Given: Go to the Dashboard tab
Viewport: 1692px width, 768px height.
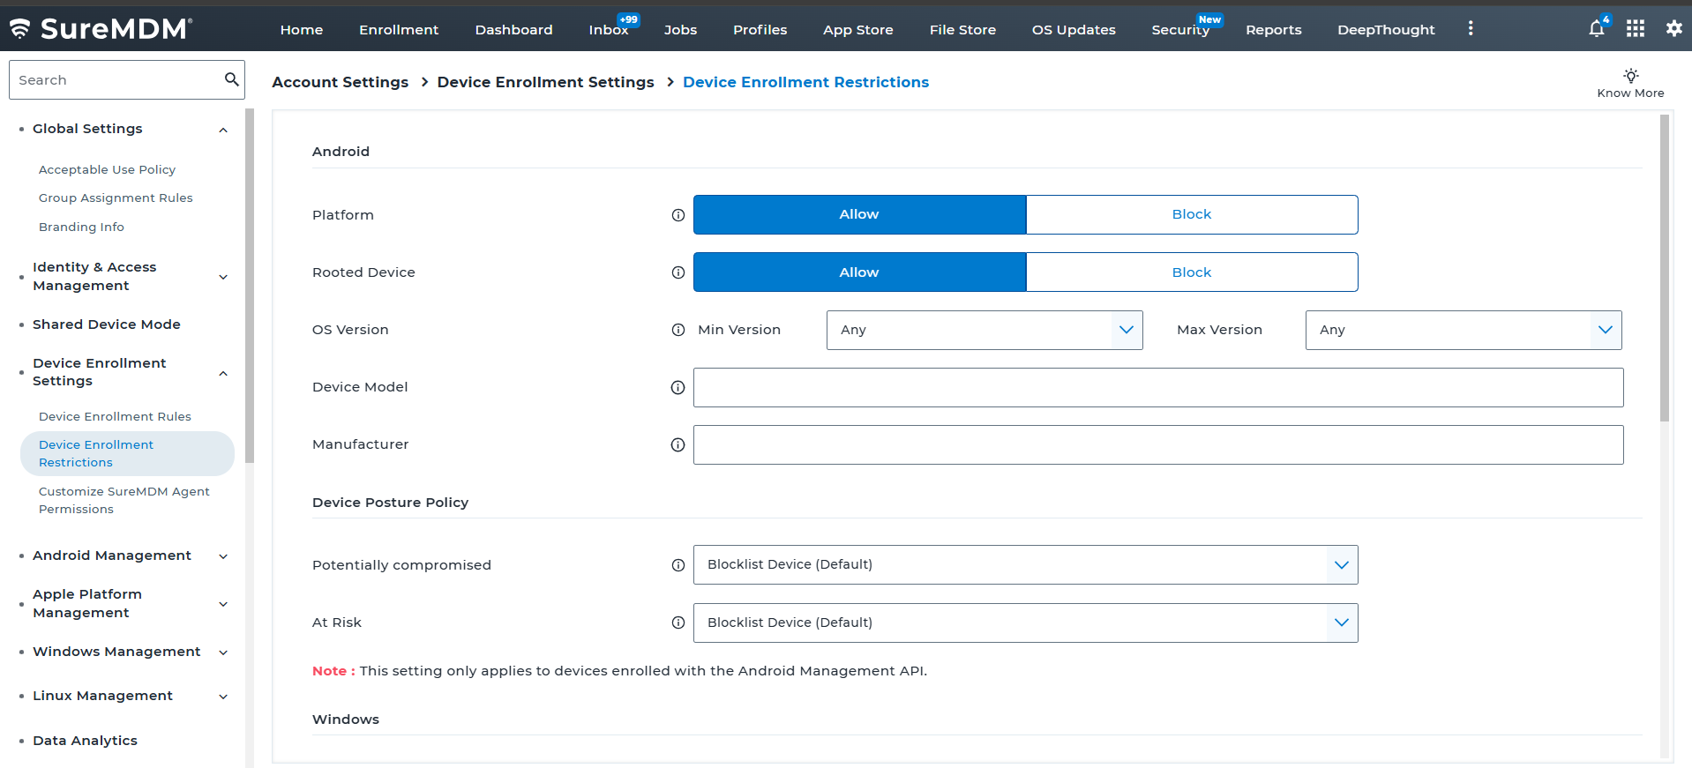Looking at the screenshot, I should pyautogui.click(x=513, y=30).
